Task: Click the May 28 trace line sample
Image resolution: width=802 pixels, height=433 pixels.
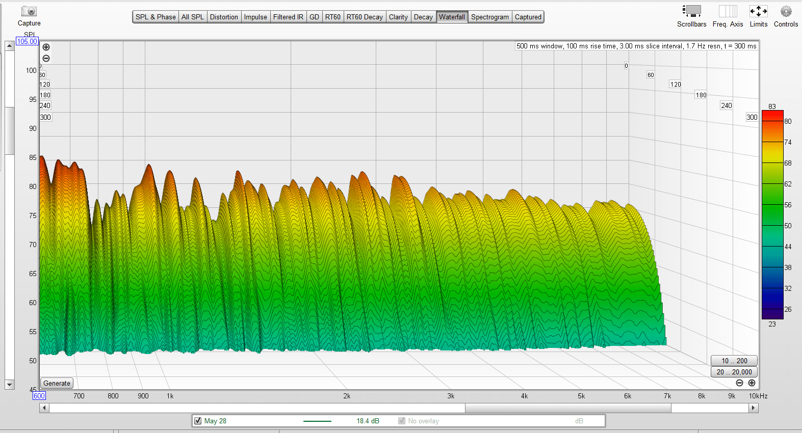Action: click(x=317, y=421)
